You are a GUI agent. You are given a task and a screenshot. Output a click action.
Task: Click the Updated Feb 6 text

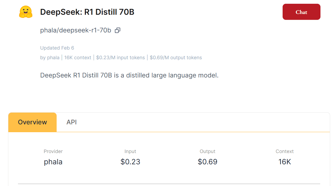coord(57,48)
